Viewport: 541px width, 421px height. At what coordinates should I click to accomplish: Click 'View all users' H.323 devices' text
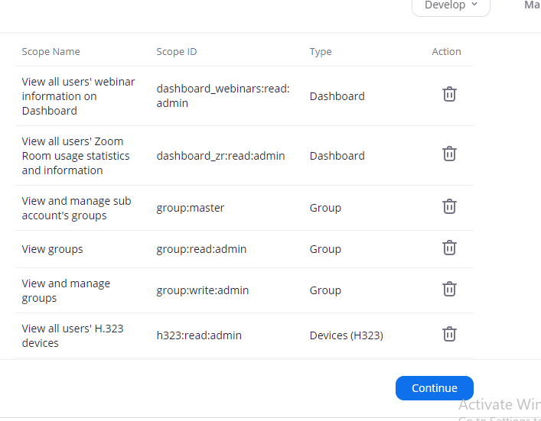(x=72, y=335)
